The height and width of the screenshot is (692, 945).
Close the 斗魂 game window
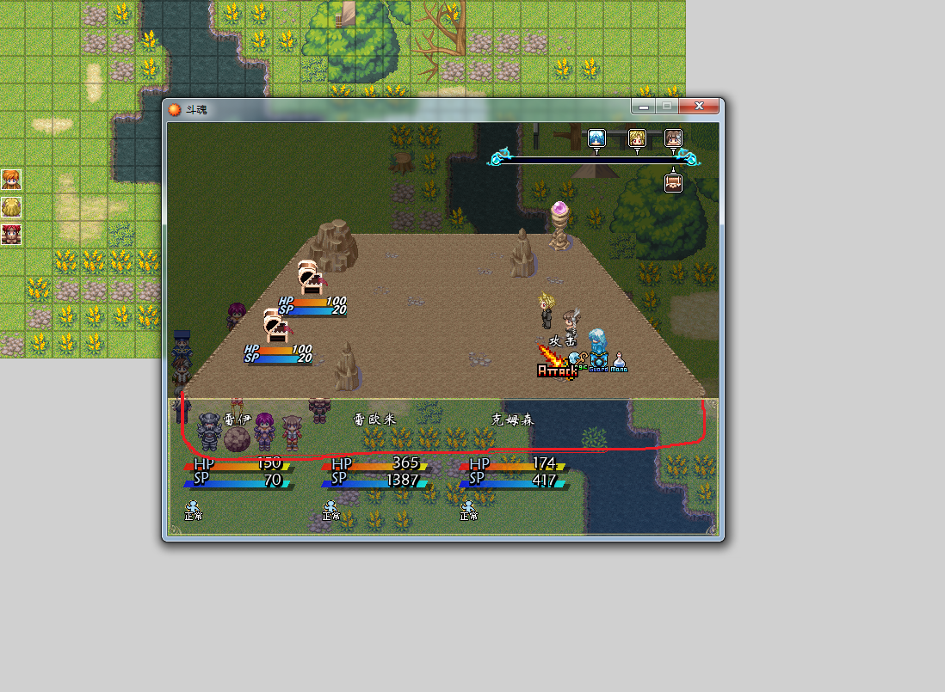point(699,107)
